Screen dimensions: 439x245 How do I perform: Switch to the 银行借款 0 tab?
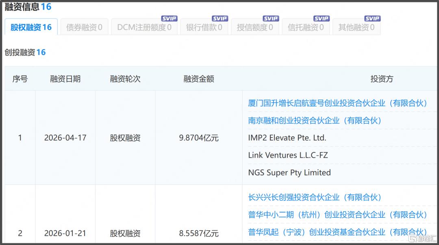coord(204,27)
